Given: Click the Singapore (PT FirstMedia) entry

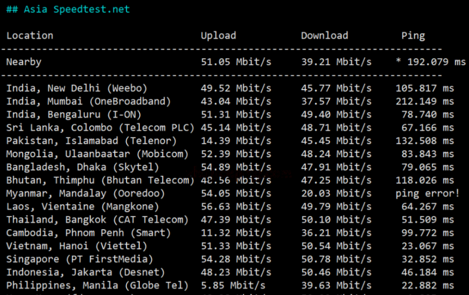Looking at the screenshot, I should click(x=80, y=259).
